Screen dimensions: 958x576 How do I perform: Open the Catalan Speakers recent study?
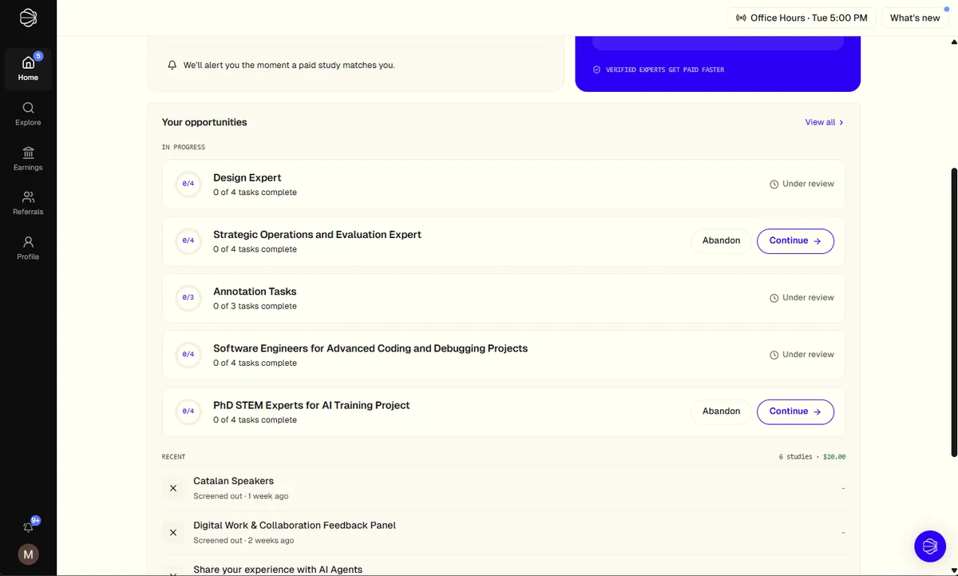pos(504,488)
